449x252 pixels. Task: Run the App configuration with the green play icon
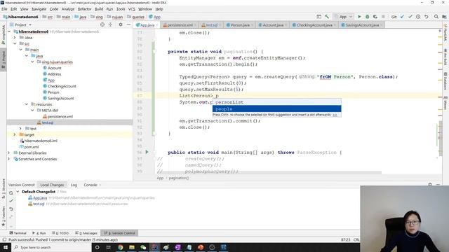point(359,17)
